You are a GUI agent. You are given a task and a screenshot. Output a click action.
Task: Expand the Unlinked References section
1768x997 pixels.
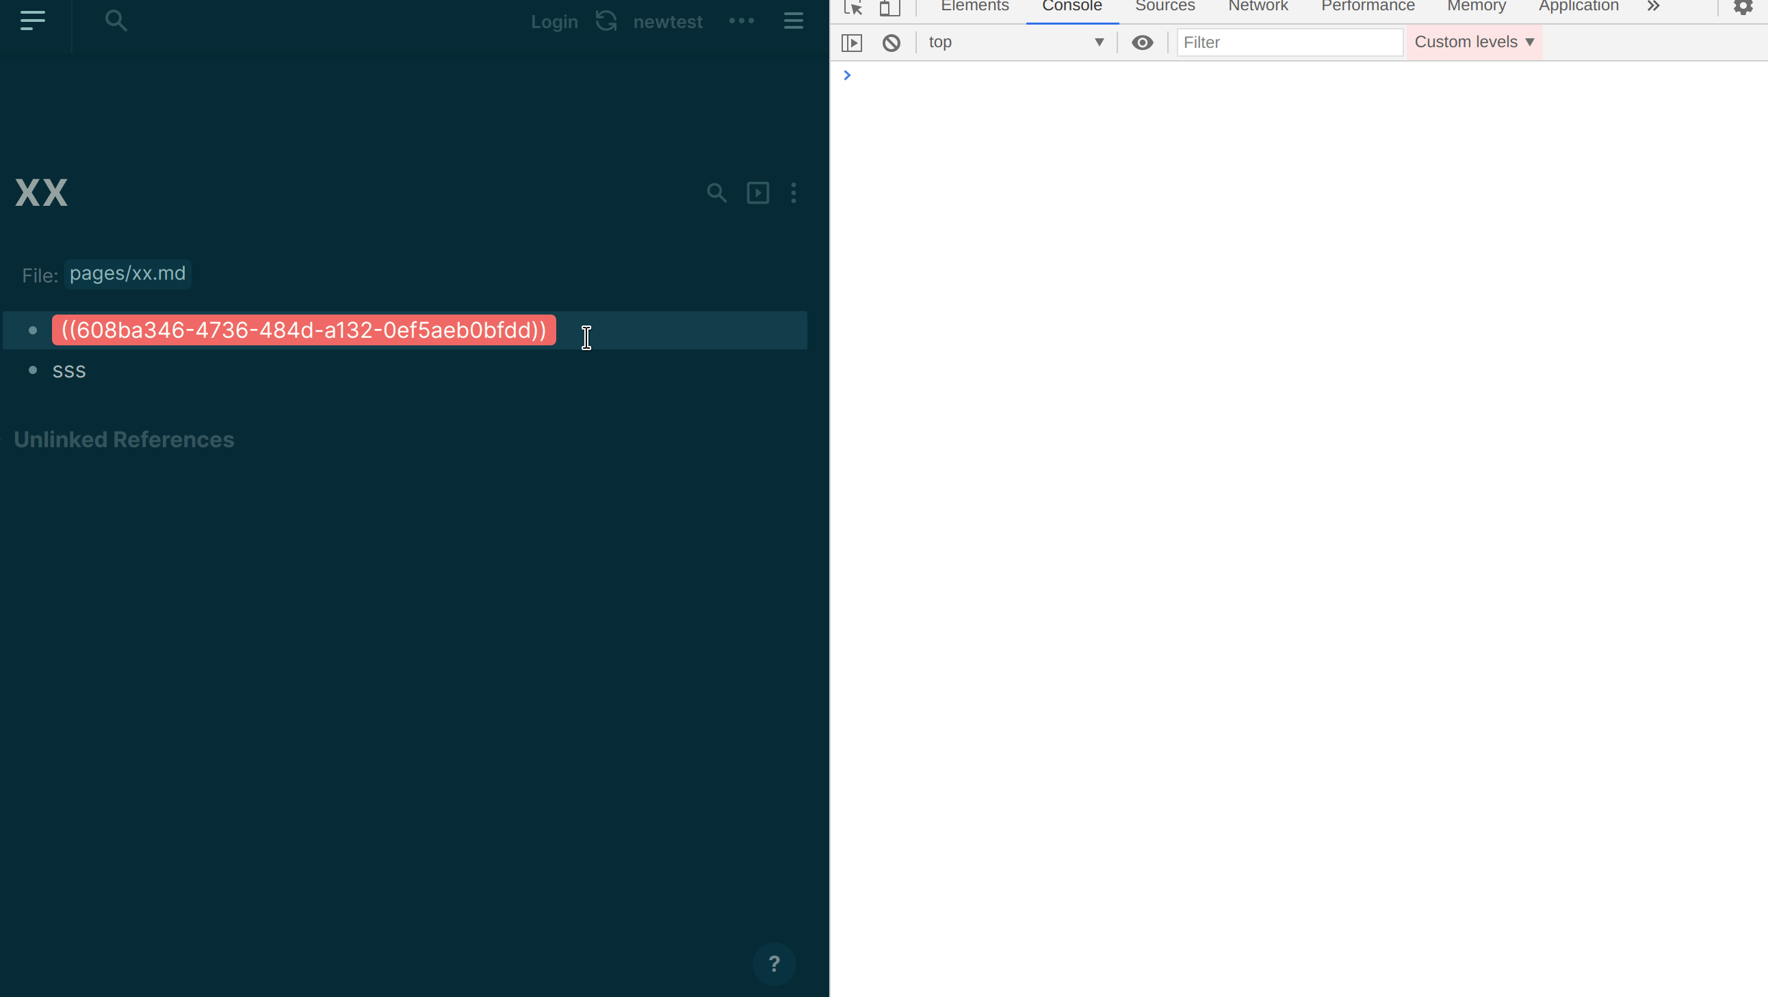(124, 439)
